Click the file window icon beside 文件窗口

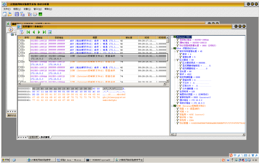coord(19,26)
